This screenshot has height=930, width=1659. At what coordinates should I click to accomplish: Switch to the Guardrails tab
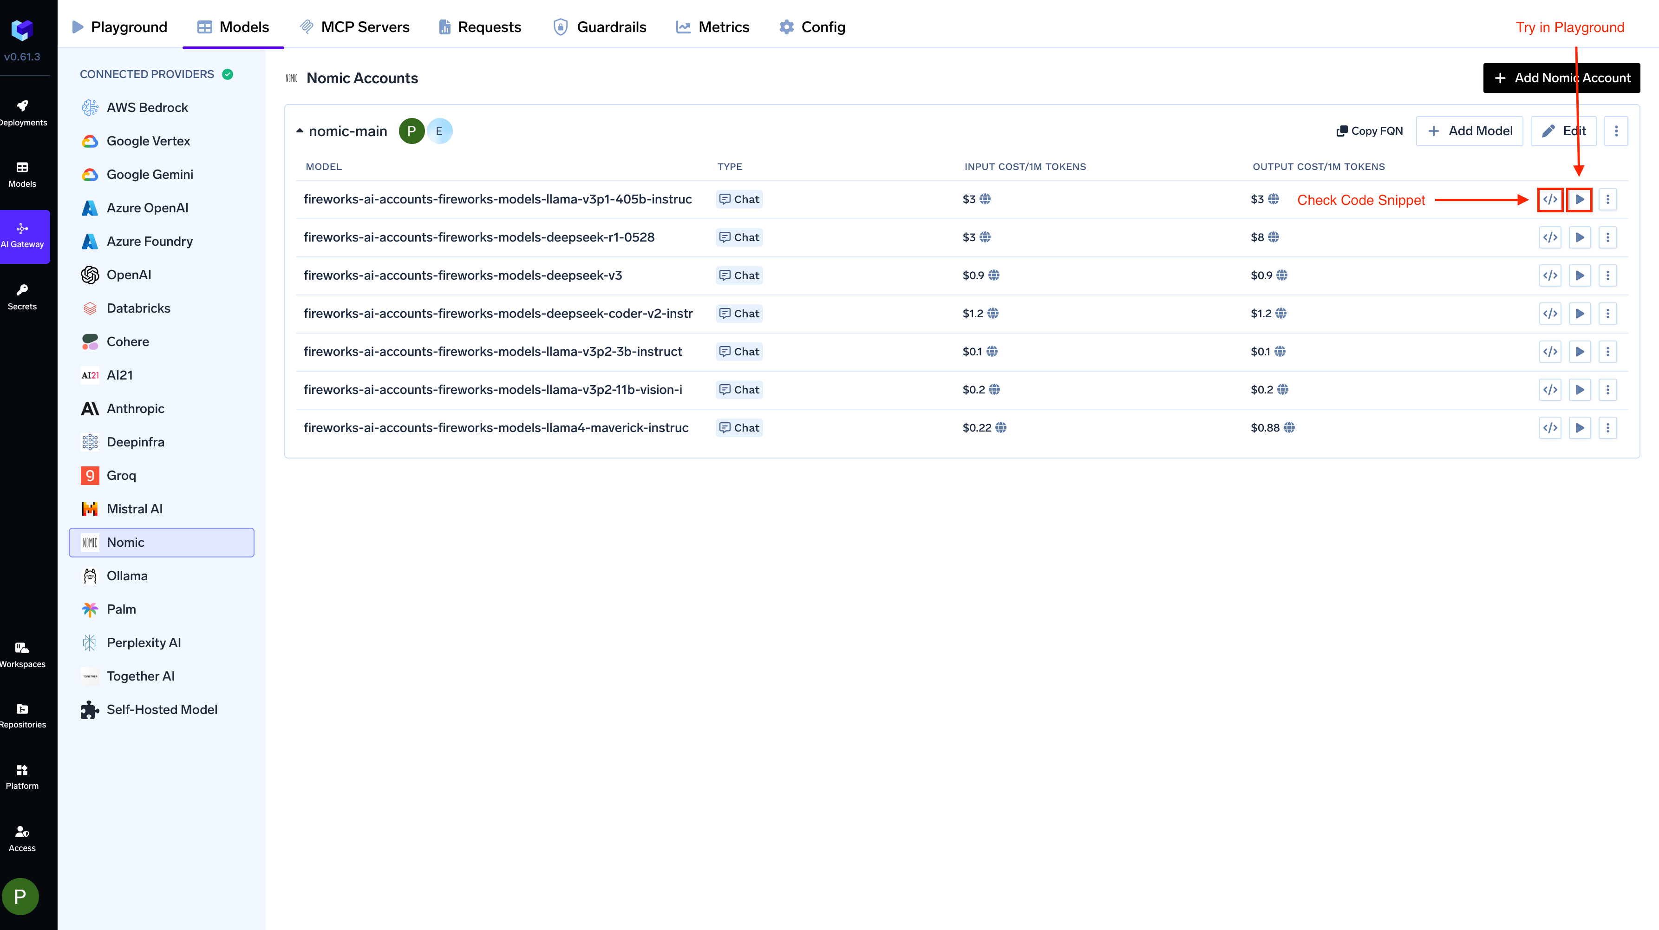click(600, 27)
